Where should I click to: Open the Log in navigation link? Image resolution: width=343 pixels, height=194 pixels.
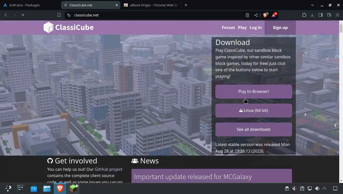tap(255, 28)
